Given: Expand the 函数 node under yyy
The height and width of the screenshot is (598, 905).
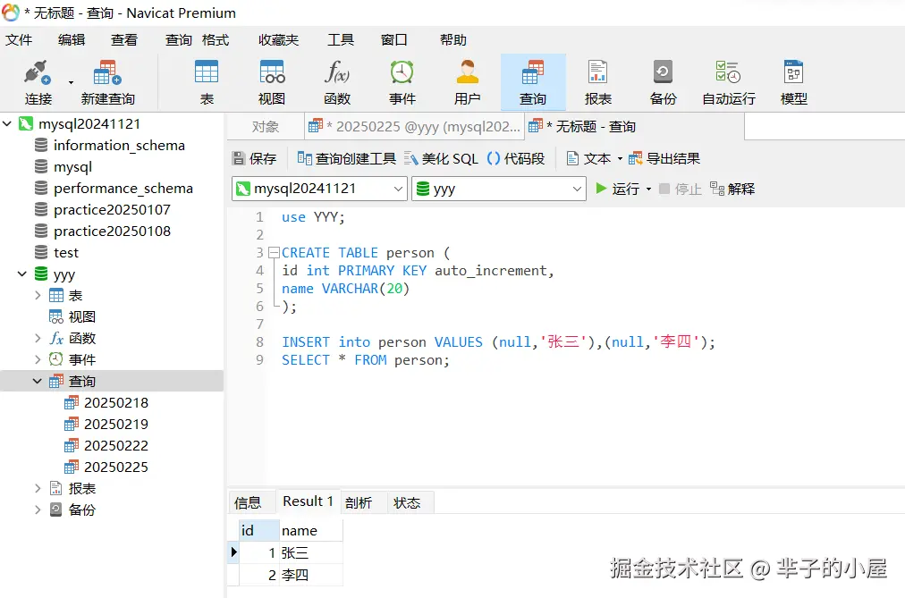Looking at the screenshot, I should (x=38, y=338).
